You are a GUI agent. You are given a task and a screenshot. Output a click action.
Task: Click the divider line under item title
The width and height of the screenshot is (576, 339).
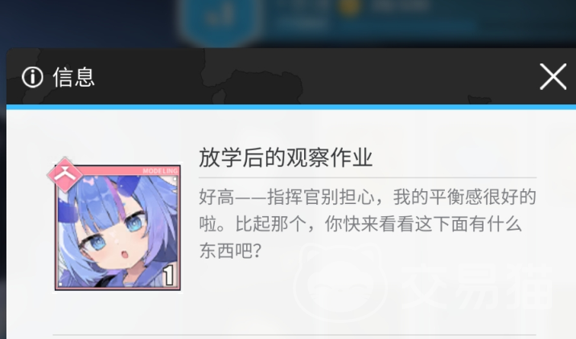pyautogui.click(x=368, y=178)
